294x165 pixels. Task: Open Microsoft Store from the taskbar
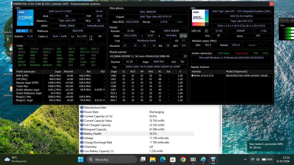tap(173, 159)
